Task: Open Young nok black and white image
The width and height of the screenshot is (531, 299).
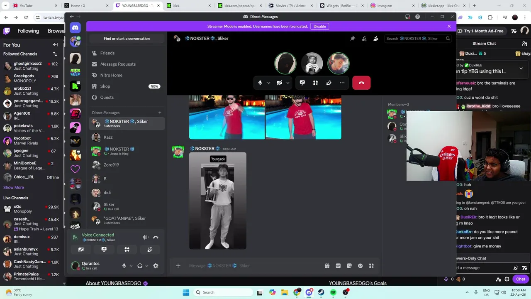Action: (x=218, y=201)
